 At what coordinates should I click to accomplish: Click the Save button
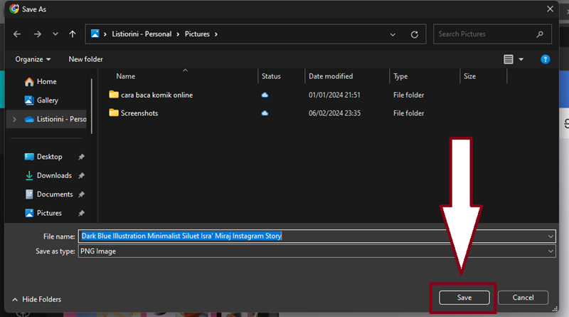pyautogui.click(x=464, y=298)
